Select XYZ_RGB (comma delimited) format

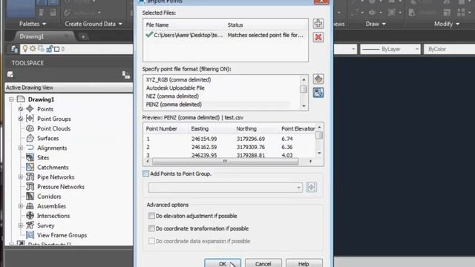(x=178, y=79)
